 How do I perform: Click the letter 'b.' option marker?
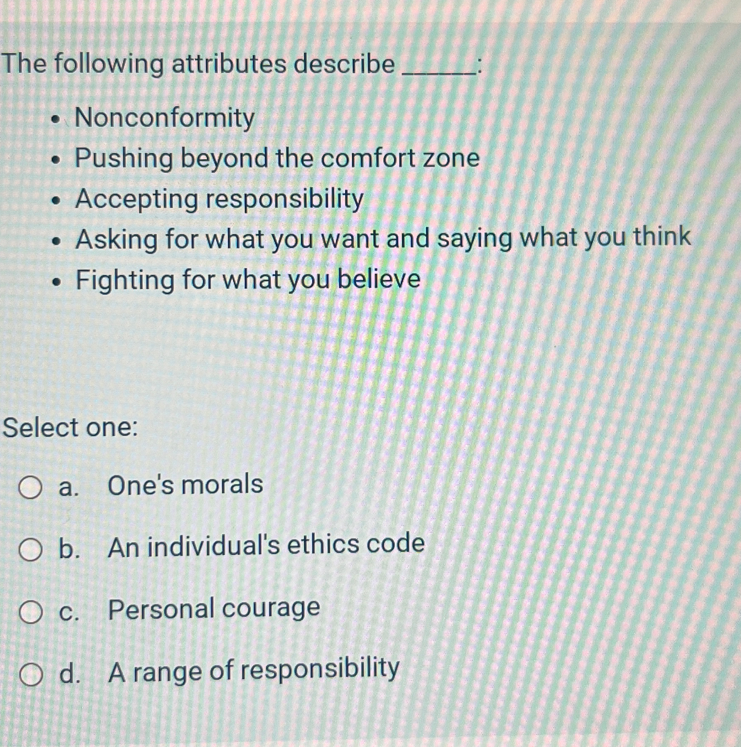69,549
